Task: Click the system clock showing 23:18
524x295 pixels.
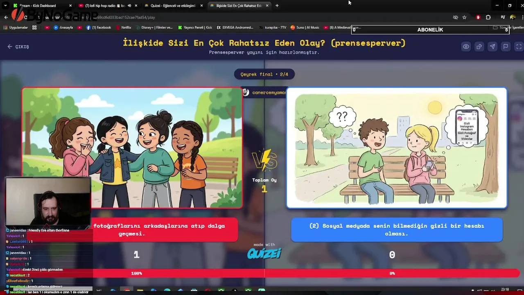Action: click(505, 290)
